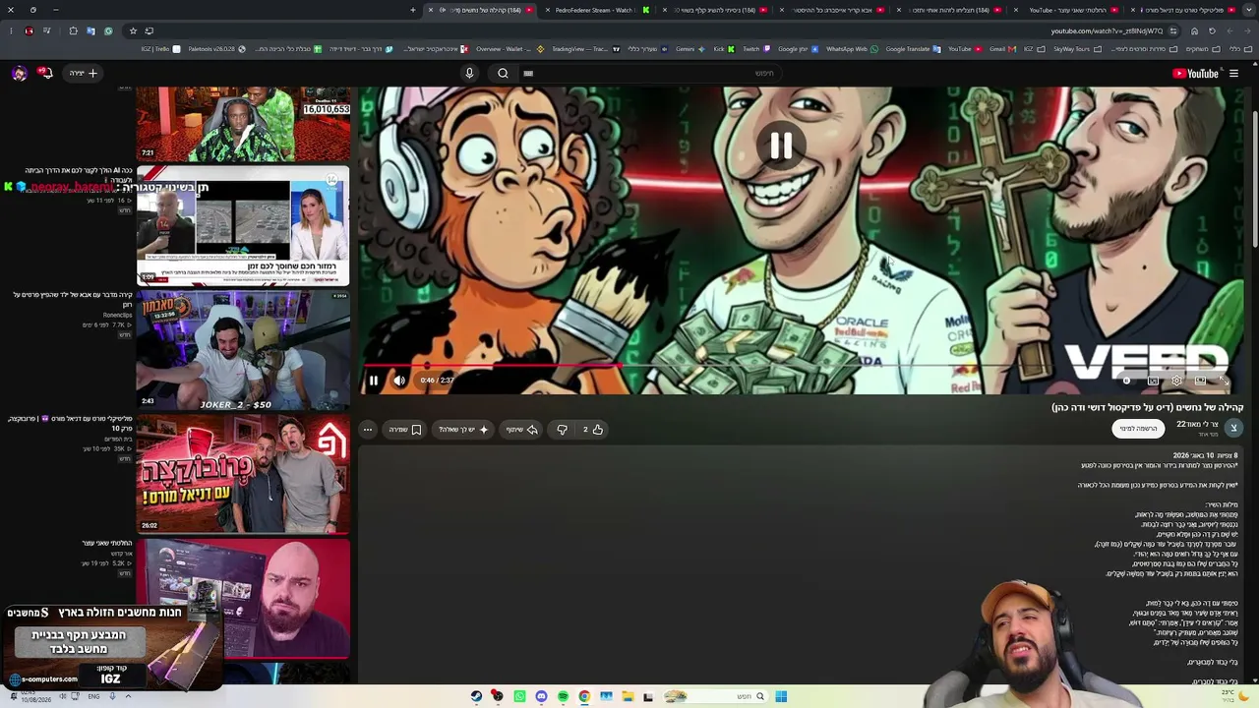The height and width of the screenshot is (708, 1259).
Task: Switch the player to theater mode
Action: coord(1200,381)
